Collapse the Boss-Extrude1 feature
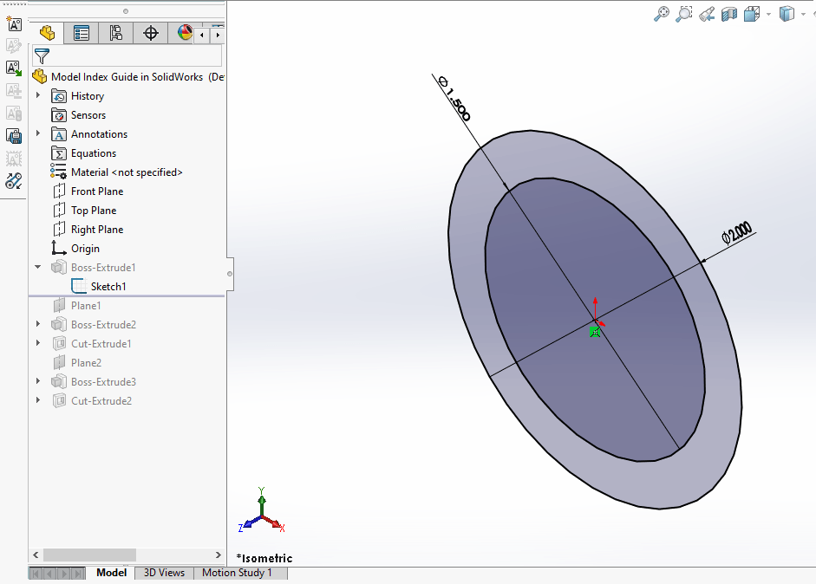The width and height of the screenshot is (816, 584). point(37,267)
